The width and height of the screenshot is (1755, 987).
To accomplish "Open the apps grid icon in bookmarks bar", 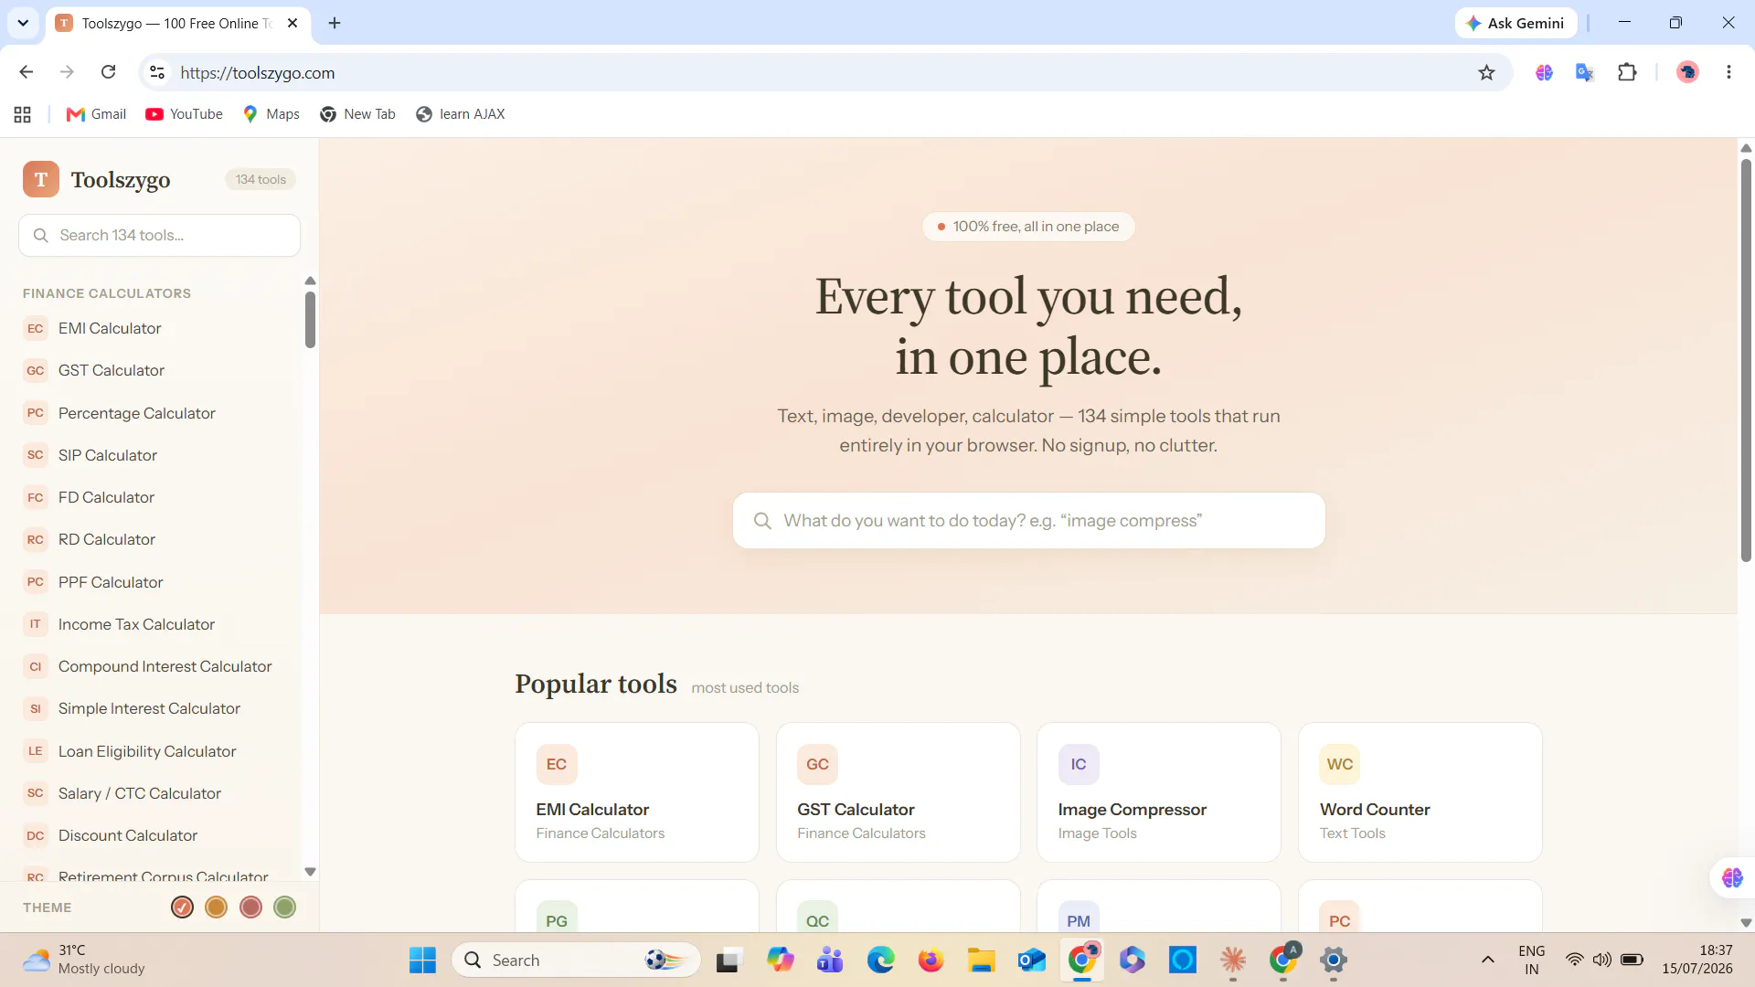I will 23,114.
